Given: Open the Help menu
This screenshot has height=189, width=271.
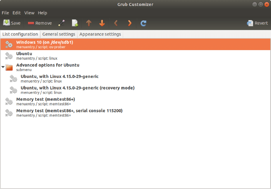Looking at the screenshot, I should [42, 13].
